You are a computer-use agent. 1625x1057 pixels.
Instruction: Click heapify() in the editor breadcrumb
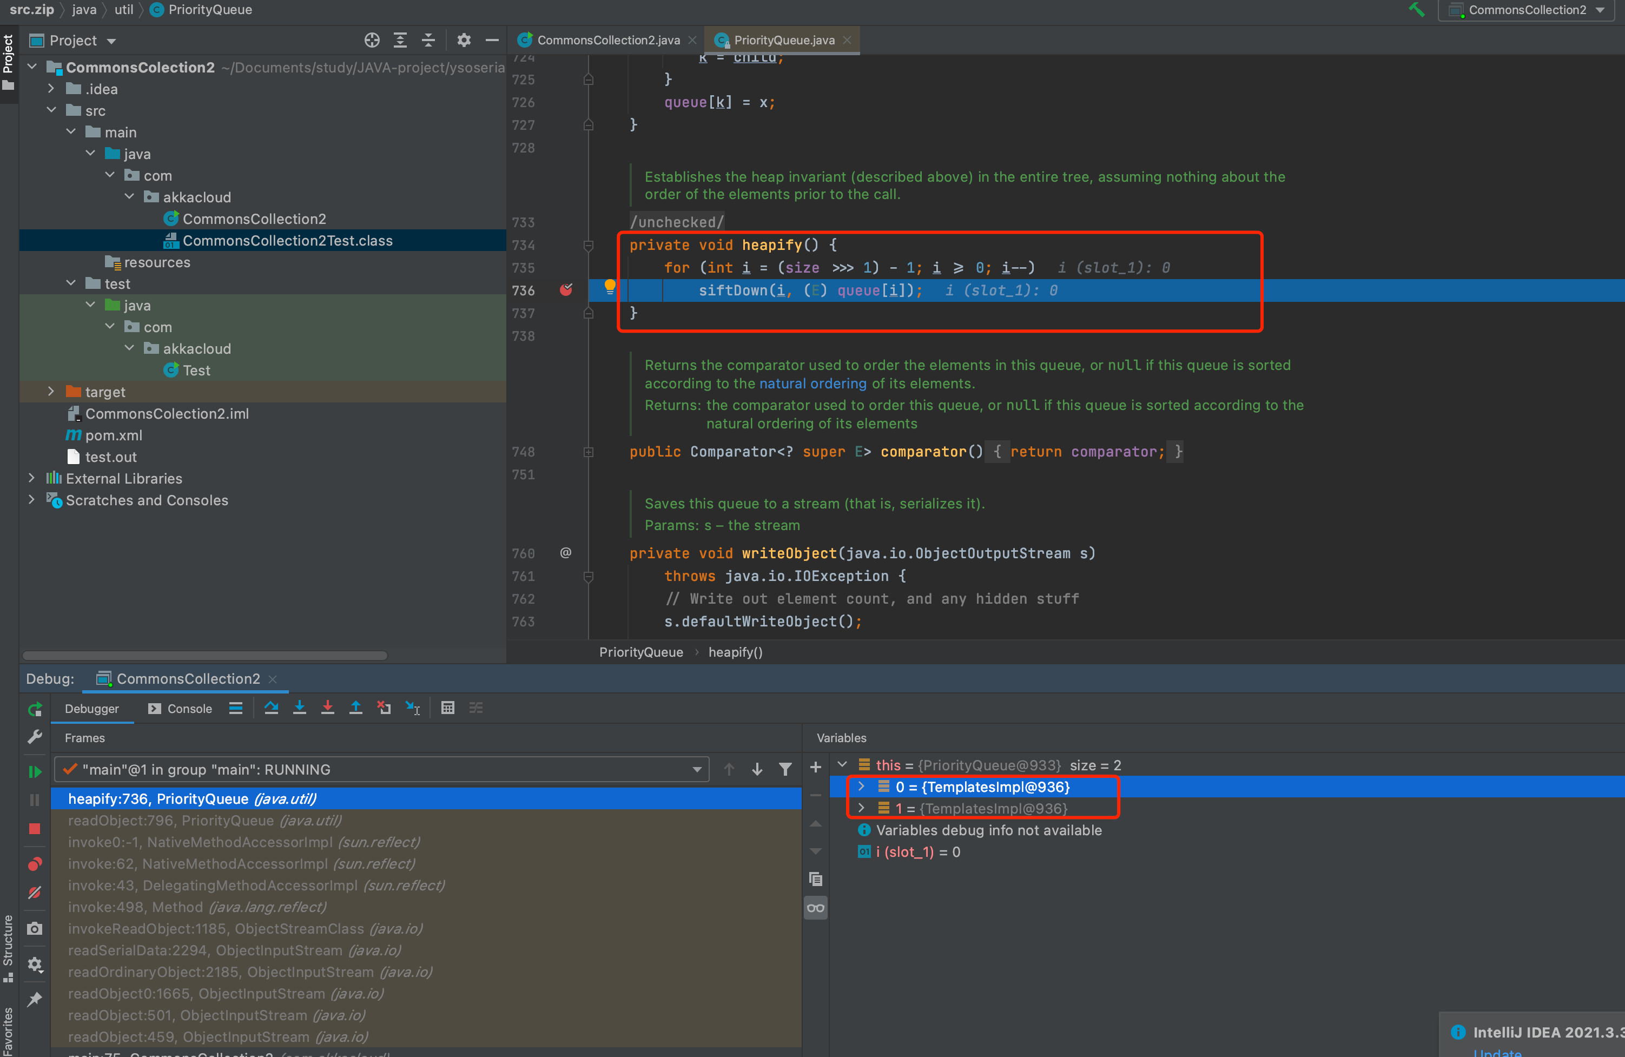coord(735,652)
